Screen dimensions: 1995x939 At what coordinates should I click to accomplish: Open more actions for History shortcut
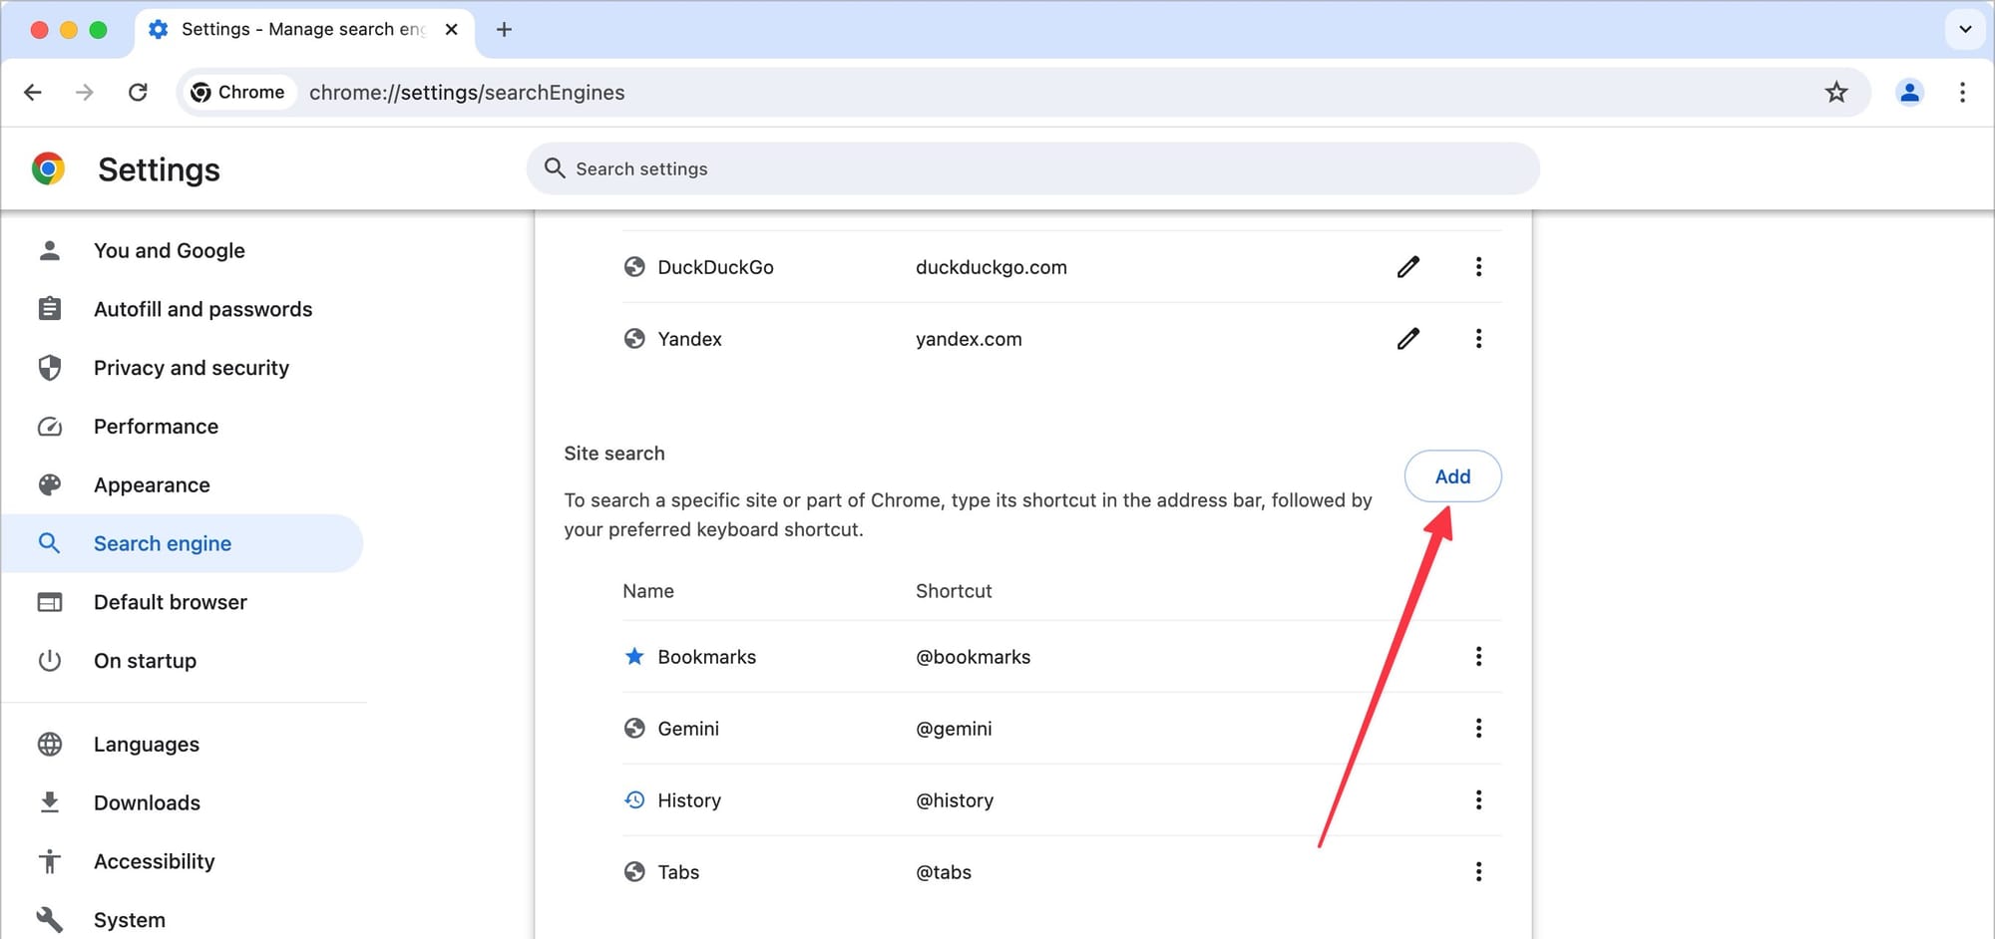(x=1478, y=800)
